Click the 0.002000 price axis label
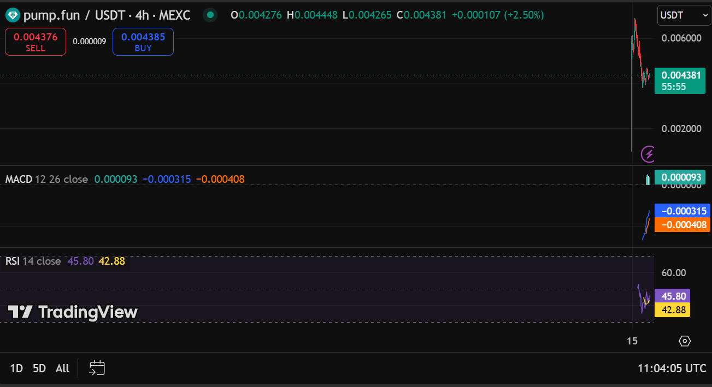The width and height of the screenshot is (712, 387). coord(681,129)
